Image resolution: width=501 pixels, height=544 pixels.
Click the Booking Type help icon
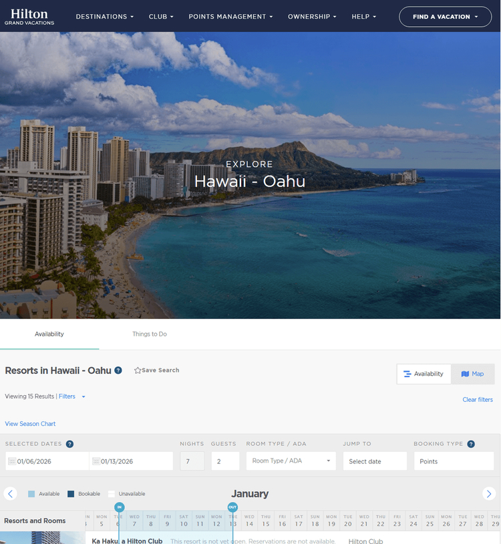[471, 444]
